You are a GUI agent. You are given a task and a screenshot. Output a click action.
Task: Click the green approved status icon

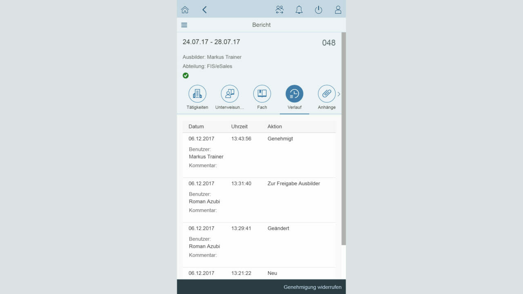[x=186, y=76]
